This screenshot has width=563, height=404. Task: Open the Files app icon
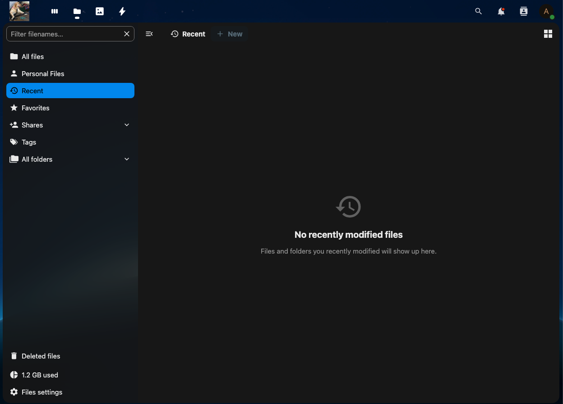pos(77,12)
